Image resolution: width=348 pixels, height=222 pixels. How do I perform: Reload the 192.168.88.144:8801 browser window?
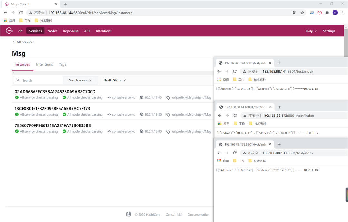(235, 71)
